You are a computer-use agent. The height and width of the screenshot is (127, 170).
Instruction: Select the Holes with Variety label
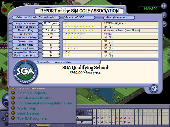pyautogui.click(x=25, y=38)
